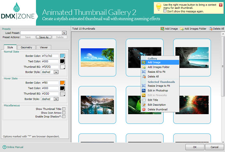Click the Add Images Folder toolbar icon
This screenshot has height=152, width=225.
(x=182, y=29)
